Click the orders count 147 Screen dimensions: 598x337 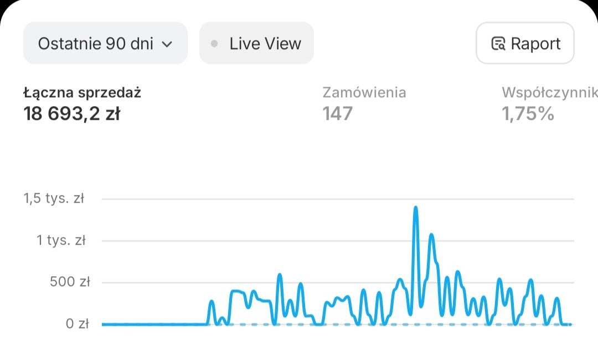[337, 114]
